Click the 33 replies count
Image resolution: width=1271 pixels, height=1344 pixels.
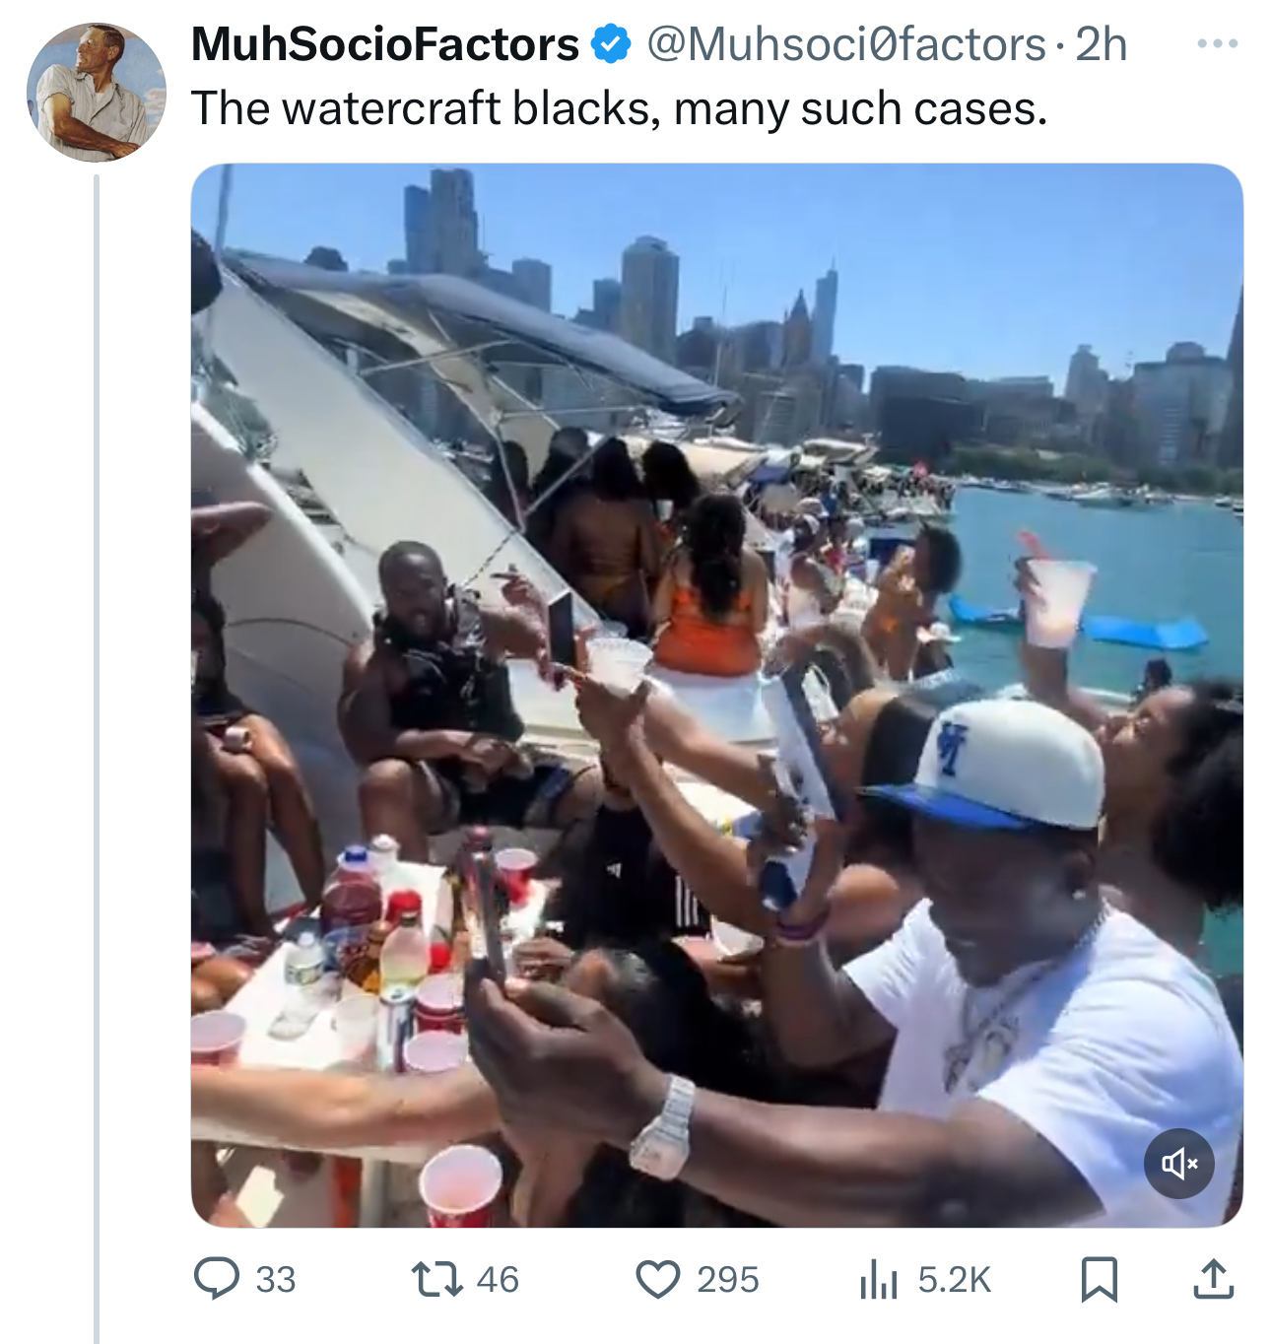(276, 1279)
